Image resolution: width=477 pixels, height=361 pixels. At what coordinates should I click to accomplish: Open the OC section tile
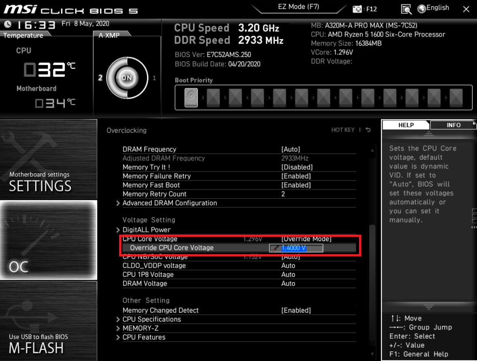tap(49, 240)
